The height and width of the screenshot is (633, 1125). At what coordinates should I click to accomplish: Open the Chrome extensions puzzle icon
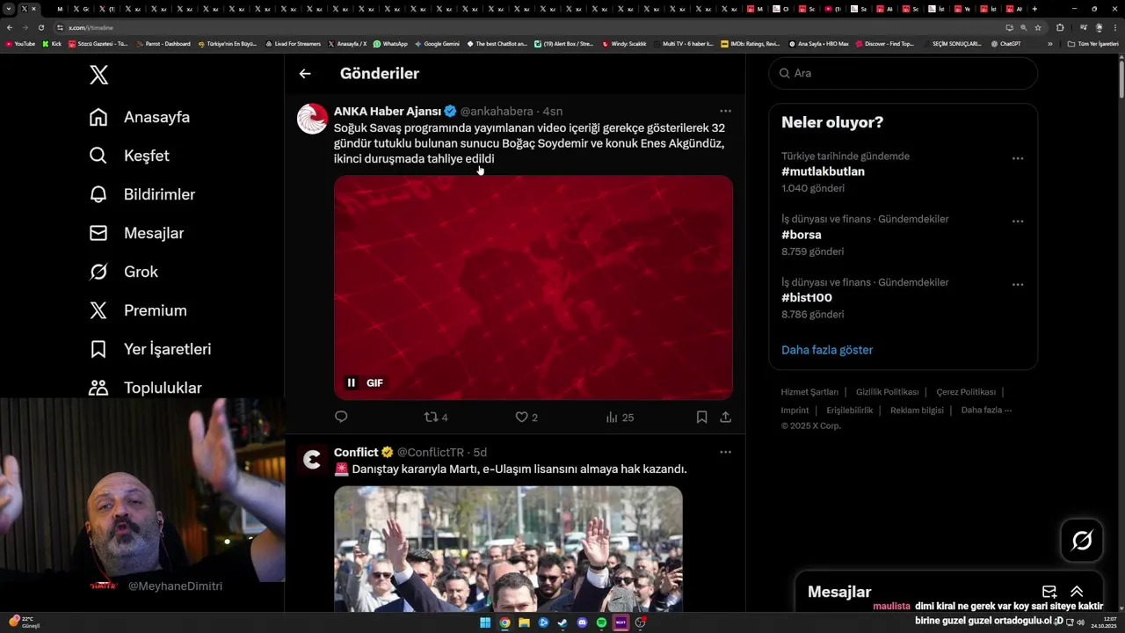1060,27
